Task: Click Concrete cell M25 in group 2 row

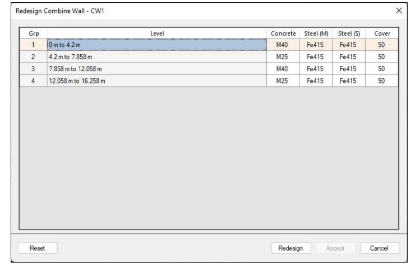Action: [x=283, y=57]
